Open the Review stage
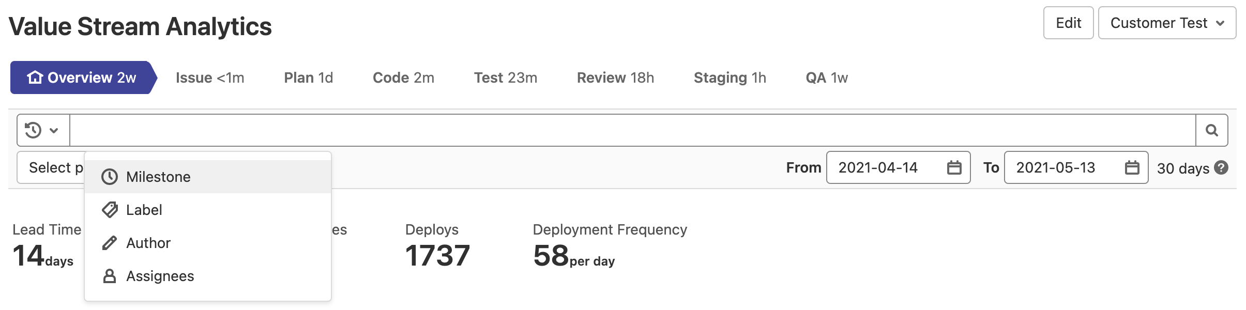Viewport: 1246px width, 310px height. [615, 78]
